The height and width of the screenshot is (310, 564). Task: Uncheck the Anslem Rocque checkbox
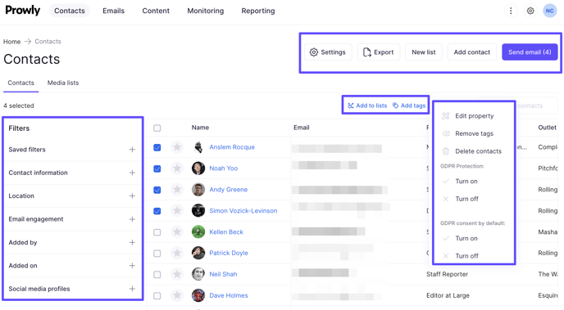[x=157, y=147]
